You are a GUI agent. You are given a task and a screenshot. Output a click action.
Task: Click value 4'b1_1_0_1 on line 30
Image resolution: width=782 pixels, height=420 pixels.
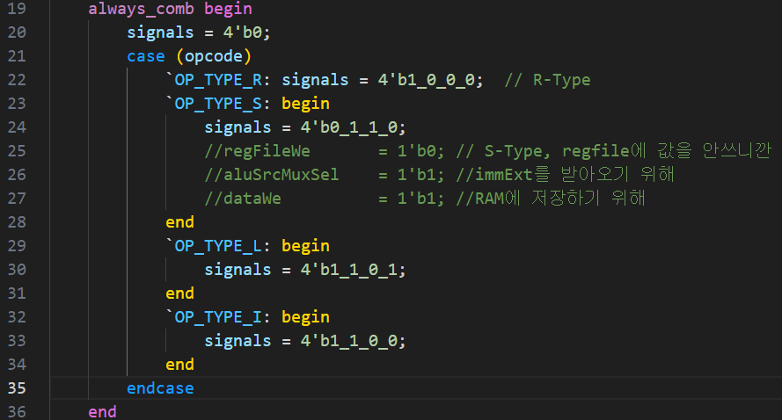[348, 270]
